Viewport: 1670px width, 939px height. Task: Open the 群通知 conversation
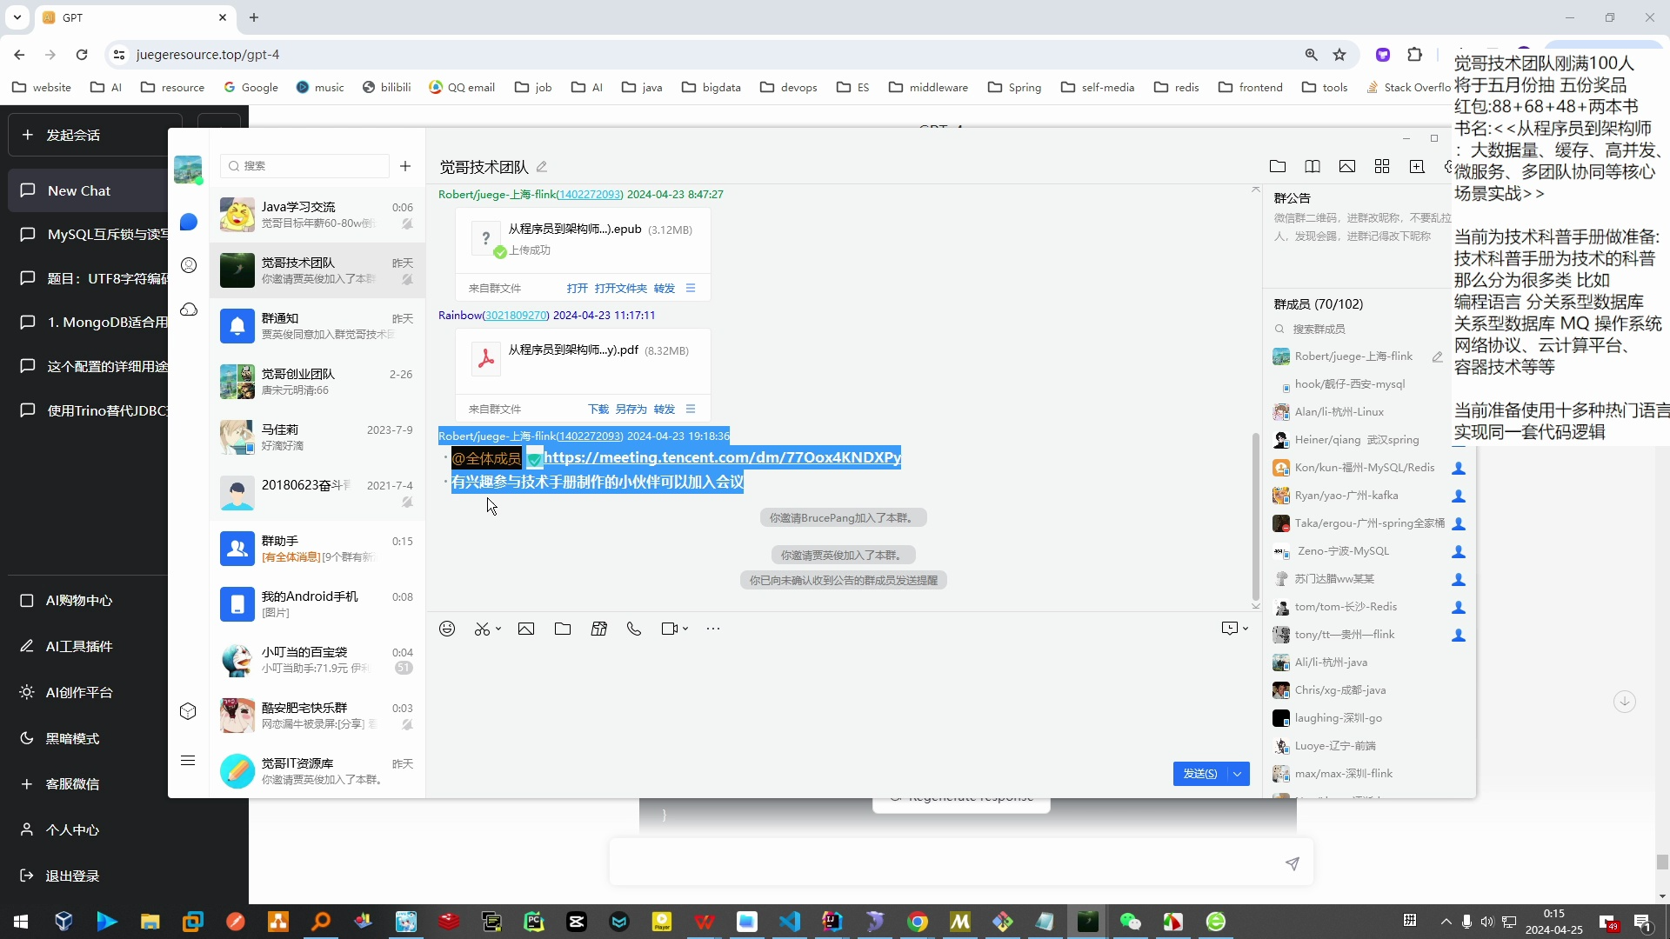pos(317,326)
